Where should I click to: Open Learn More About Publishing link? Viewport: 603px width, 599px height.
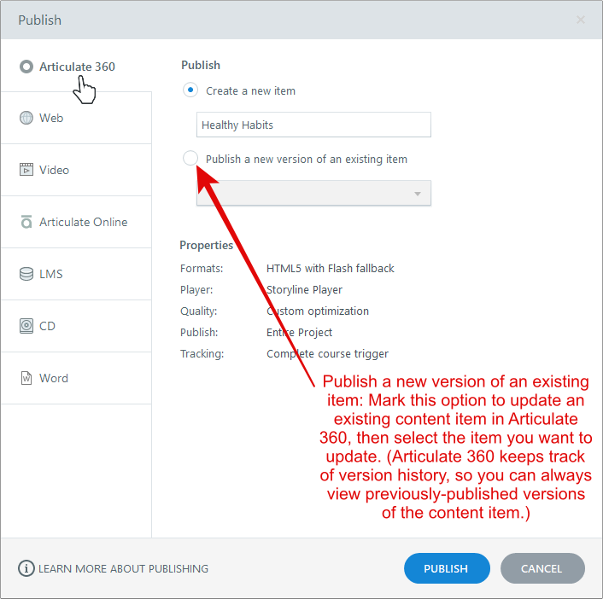pos(123,568)
